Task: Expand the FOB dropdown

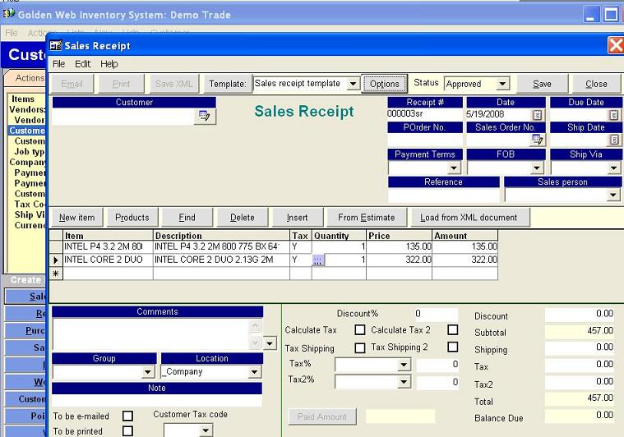Action: tap(537, 168)
